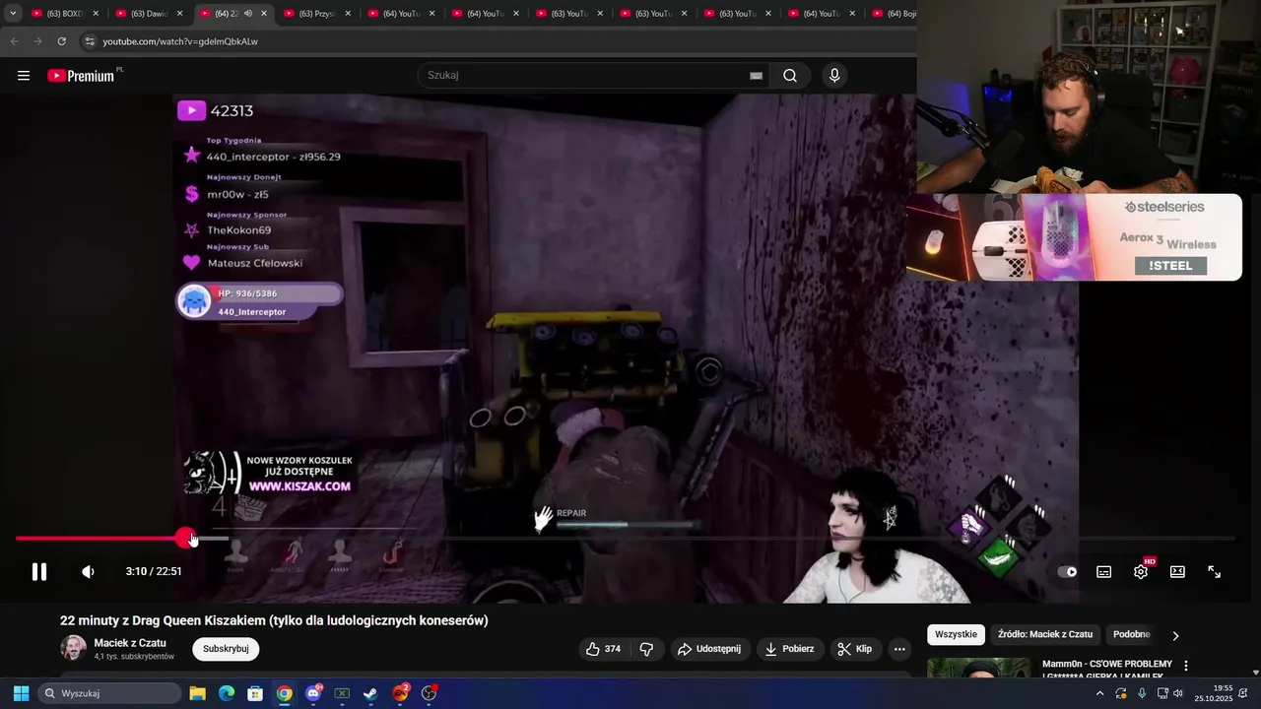This screenshot has width=1261, height=709.
Task: Create a clip with Klip button
Action: pyautogui.click(x=855, y=649)
